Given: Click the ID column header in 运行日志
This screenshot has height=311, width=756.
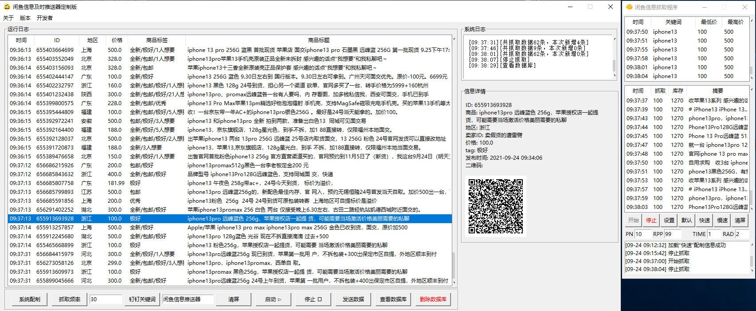Looking at the screenshot, I should point(57,40).
